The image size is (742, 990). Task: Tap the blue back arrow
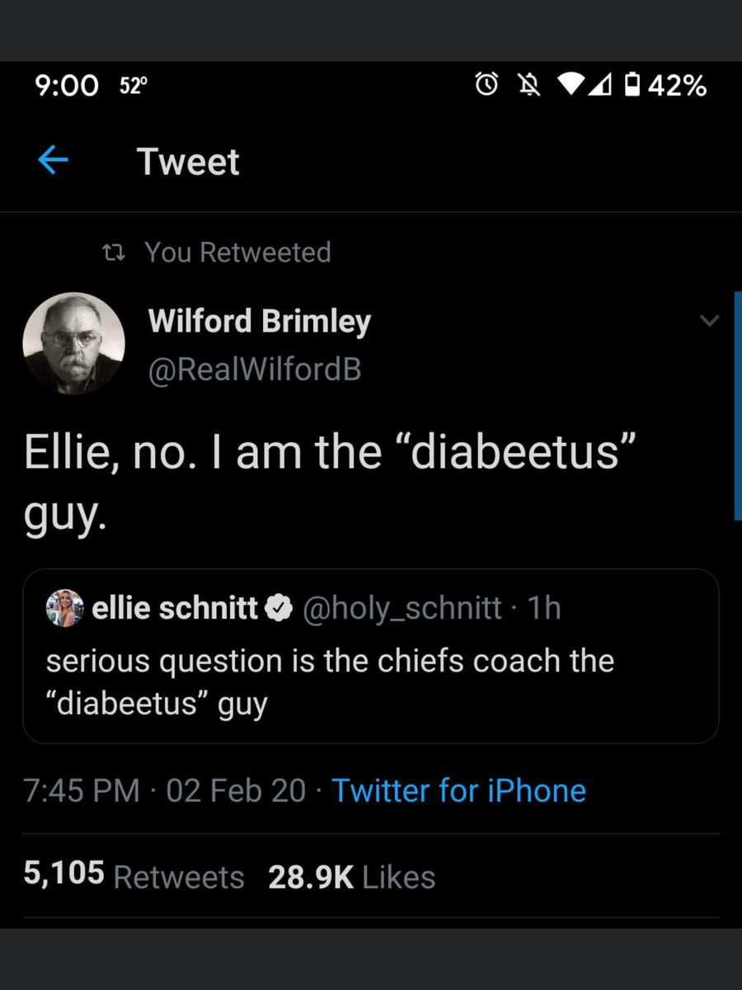53,161
